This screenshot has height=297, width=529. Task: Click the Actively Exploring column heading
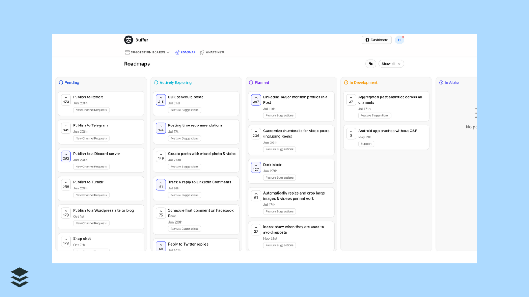tap(175, 82)
